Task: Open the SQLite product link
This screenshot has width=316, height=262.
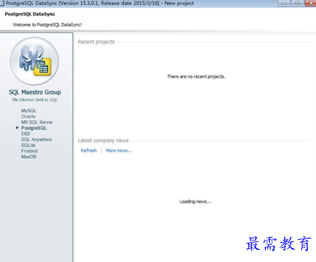Action: [28, 145]
